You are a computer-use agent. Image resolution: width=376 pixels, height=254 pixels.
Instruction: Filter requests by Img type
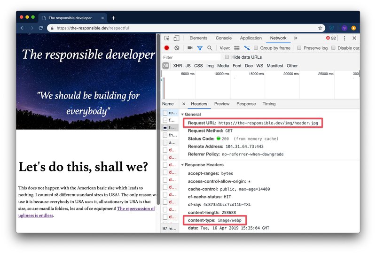coord(210,66)
